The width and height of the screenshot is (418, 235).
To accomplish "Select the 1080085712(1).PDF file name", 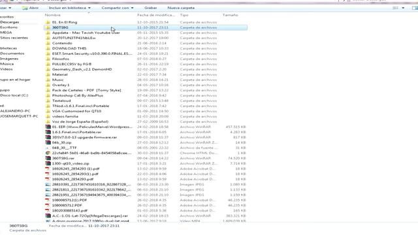I will 70,200.
